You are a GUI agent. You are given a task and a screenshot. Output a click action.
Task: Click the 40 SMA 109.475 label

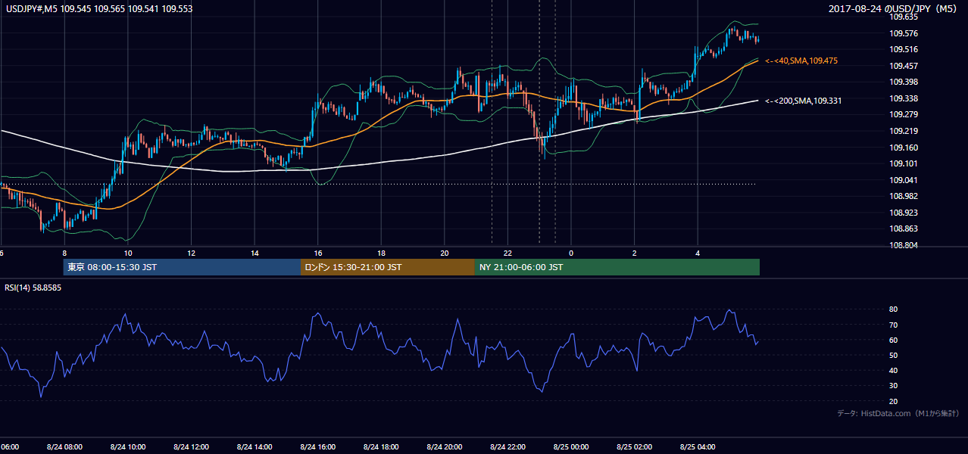click(x=801, y=61)
